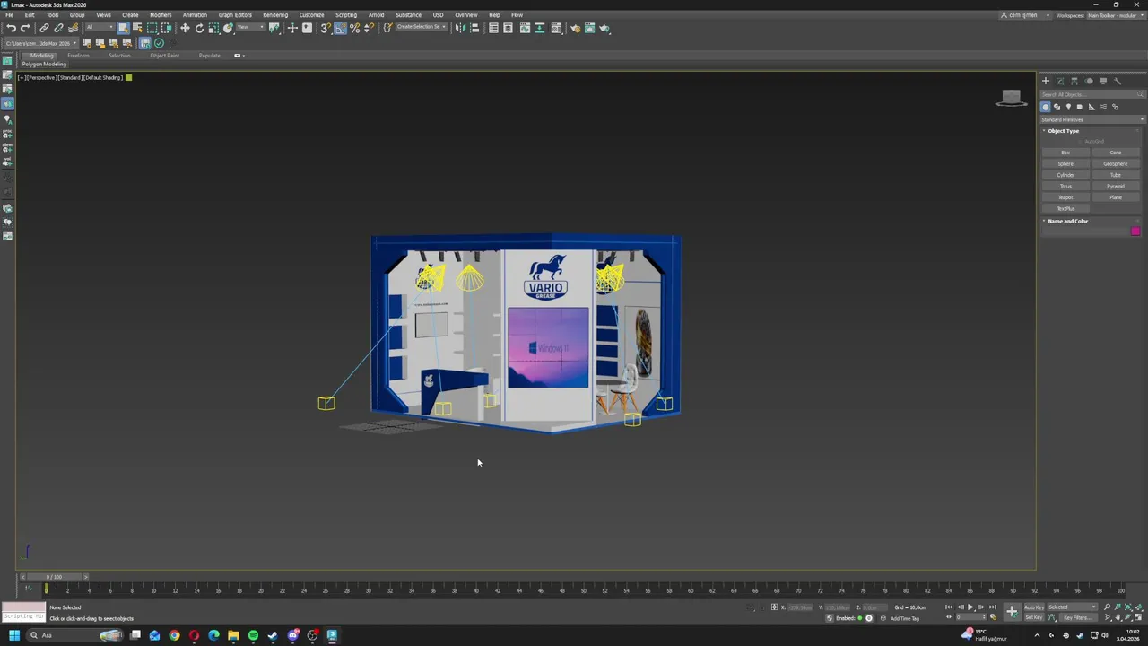This screenshot has width=1148, height=646.
Task: Click the pink object color swatch
Action: pyautogui.click(x=1135, y=231)
